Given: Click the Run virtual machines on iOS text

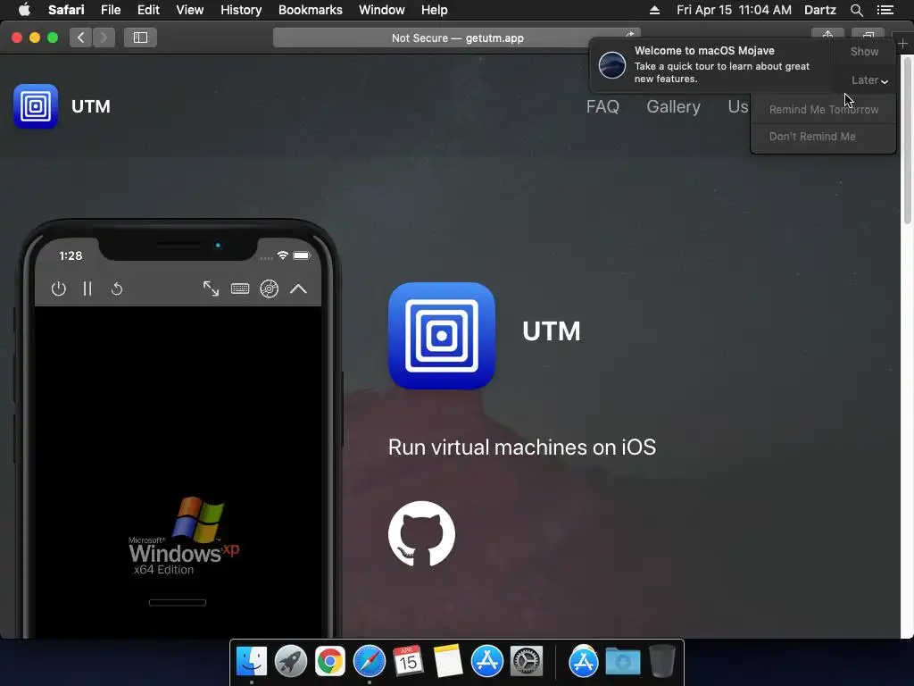Looking at the screenshot, I should click(521, 448).
